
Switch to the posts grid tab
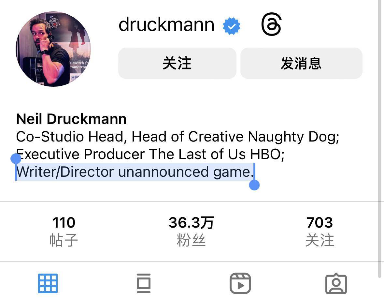click(x=48, y=283)
